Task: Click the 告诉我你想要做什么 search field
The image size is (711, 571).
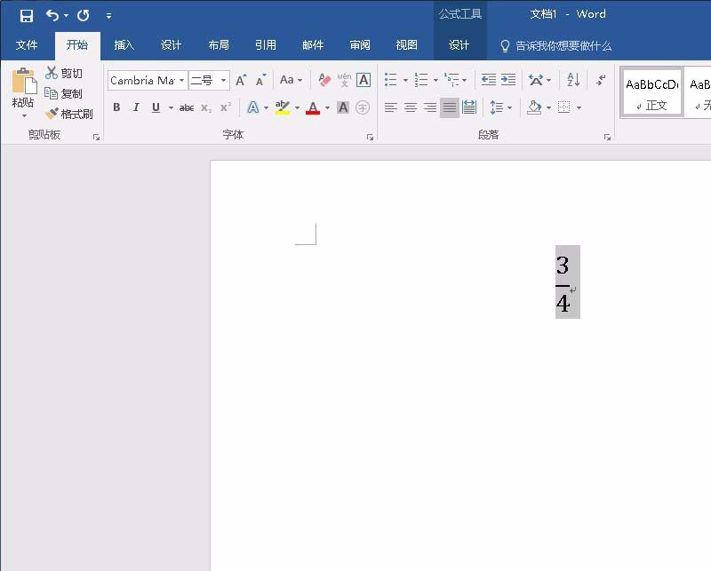Action: pos(563,45)
